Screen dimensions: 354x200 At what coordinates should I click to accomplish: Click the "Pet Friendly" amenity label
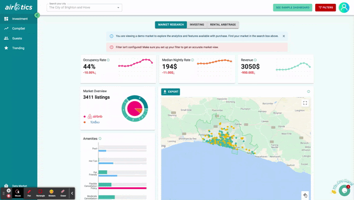93,173
